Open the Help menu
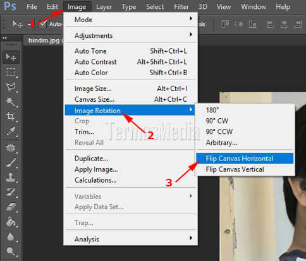306x261 pixels. coord(283,7)
